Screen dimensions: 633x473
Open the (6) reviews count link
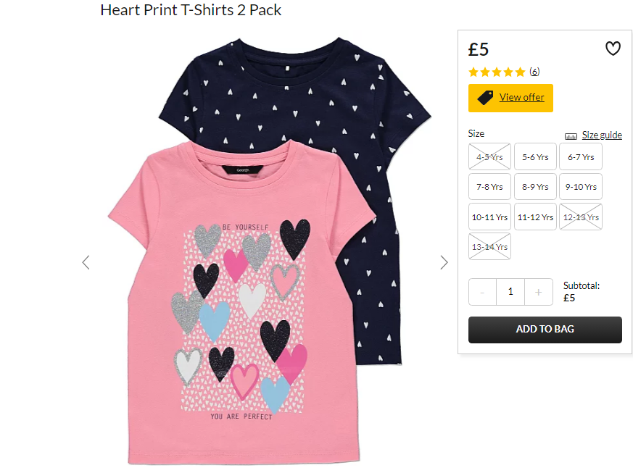(x=534, y=72)
